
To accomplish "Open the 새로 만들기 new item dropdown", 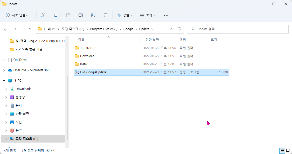I will pos(19,15).
